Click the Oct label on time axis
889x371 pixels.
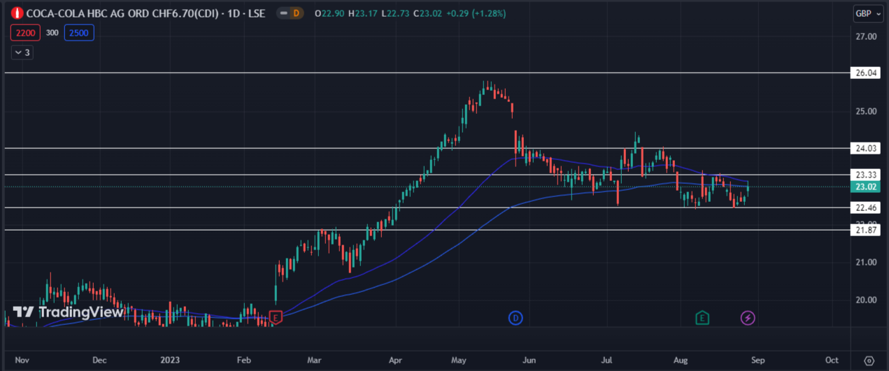pos(832,361)
